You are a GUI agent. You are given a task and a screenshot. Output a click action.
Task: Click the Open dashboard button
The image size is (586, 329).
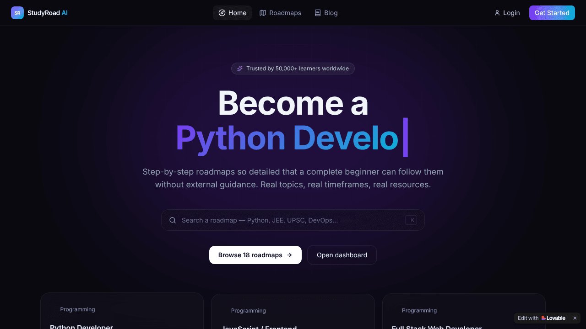pyautogui.click(x=342, y=255)
